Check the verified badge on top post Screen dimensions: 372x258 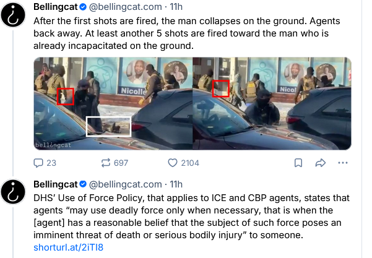click(x=83, y=7)
